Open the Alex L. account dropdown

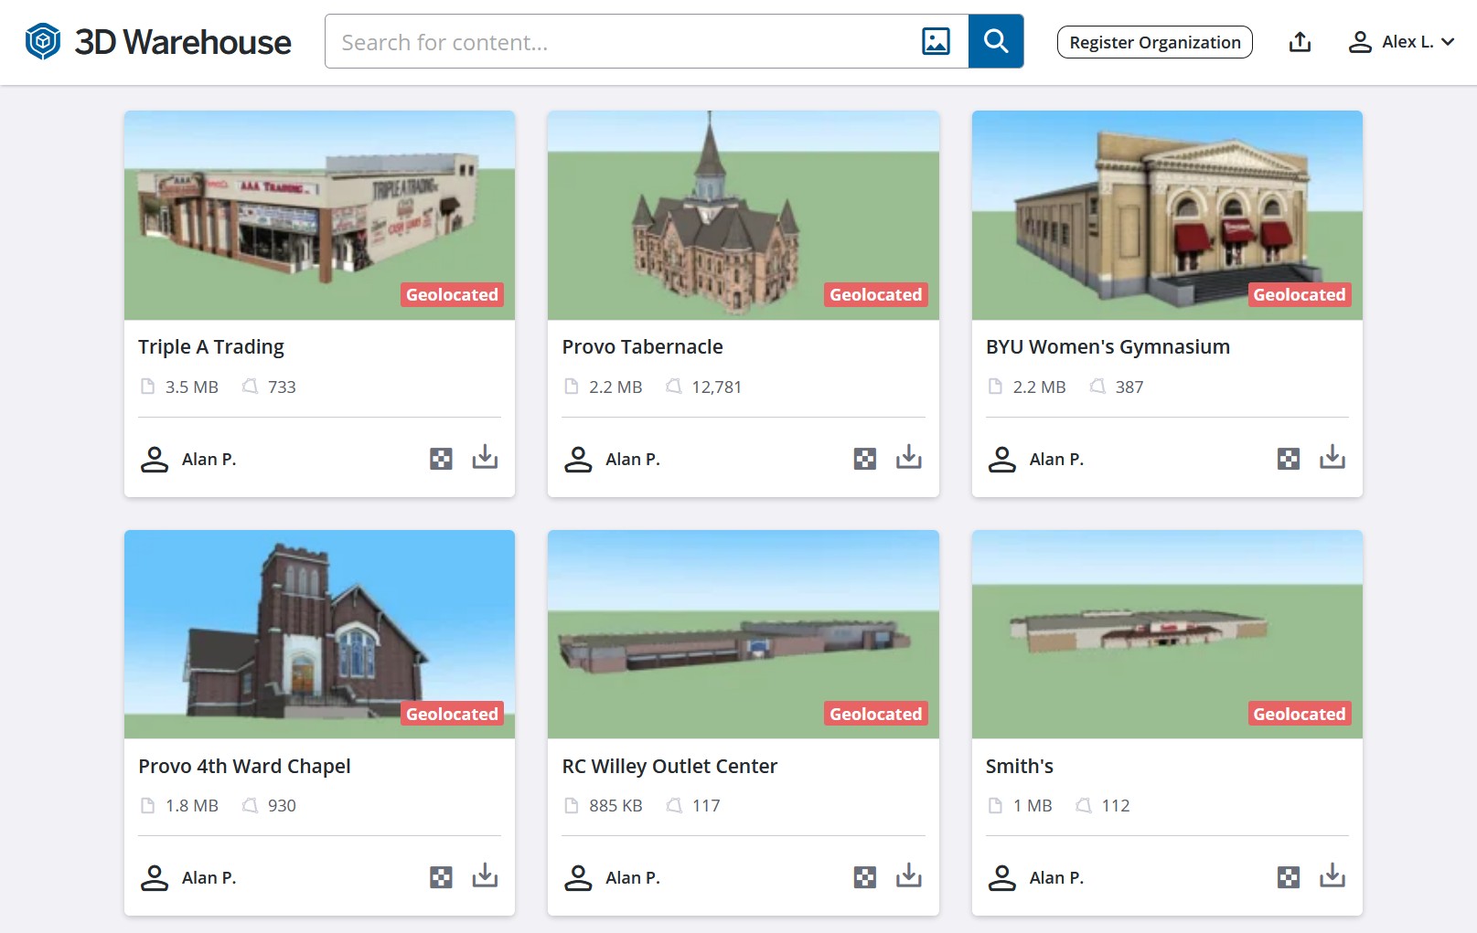tap(1401, 42)
